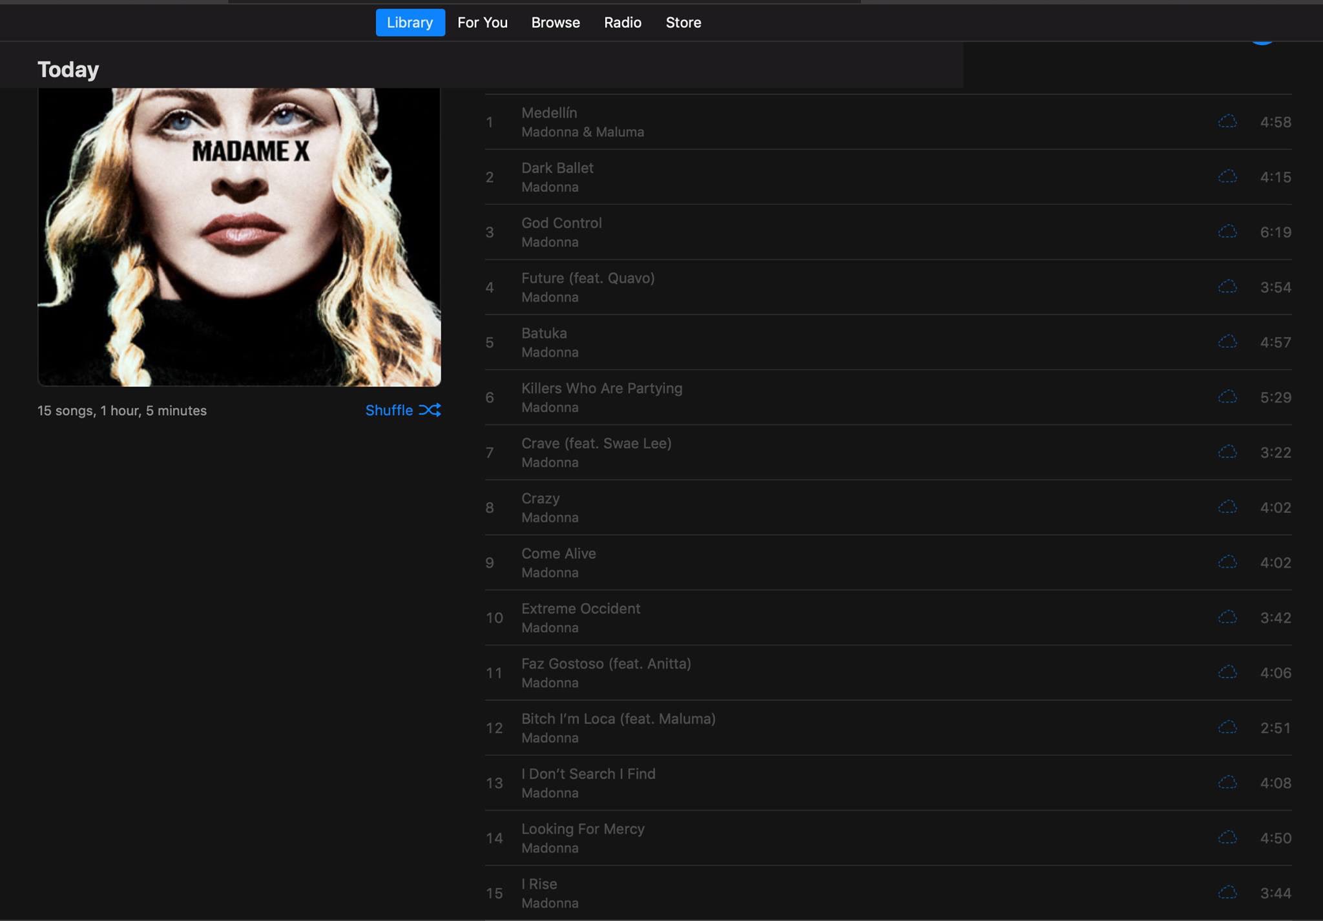1323x921 pixels.
Task: Download Bitch I'm Loca via cloud icon
Action: [1227, 727]
